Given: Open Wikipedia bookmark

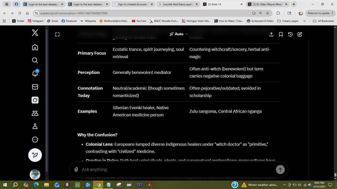Looking at the screenshot, I should click(x=88, y=21).
